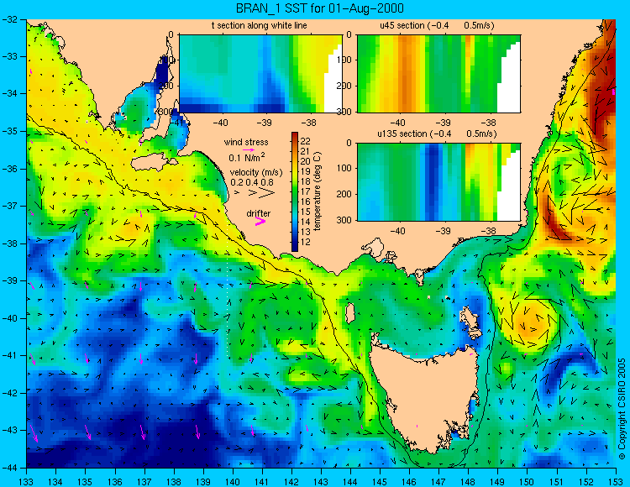Click the colorbar tick label 17

tap(306, 191)
